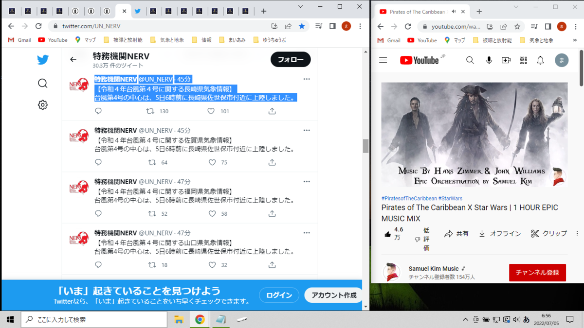Open YouTube apps grid icon
The height and width of the screenshot is (328, 584).
(523, 60)
